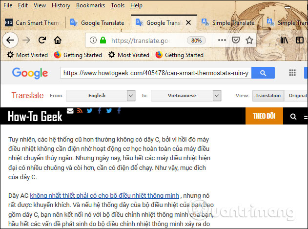Open the Bookmarks menu
This screenshot has width=308, height=229.
(91, 5)
